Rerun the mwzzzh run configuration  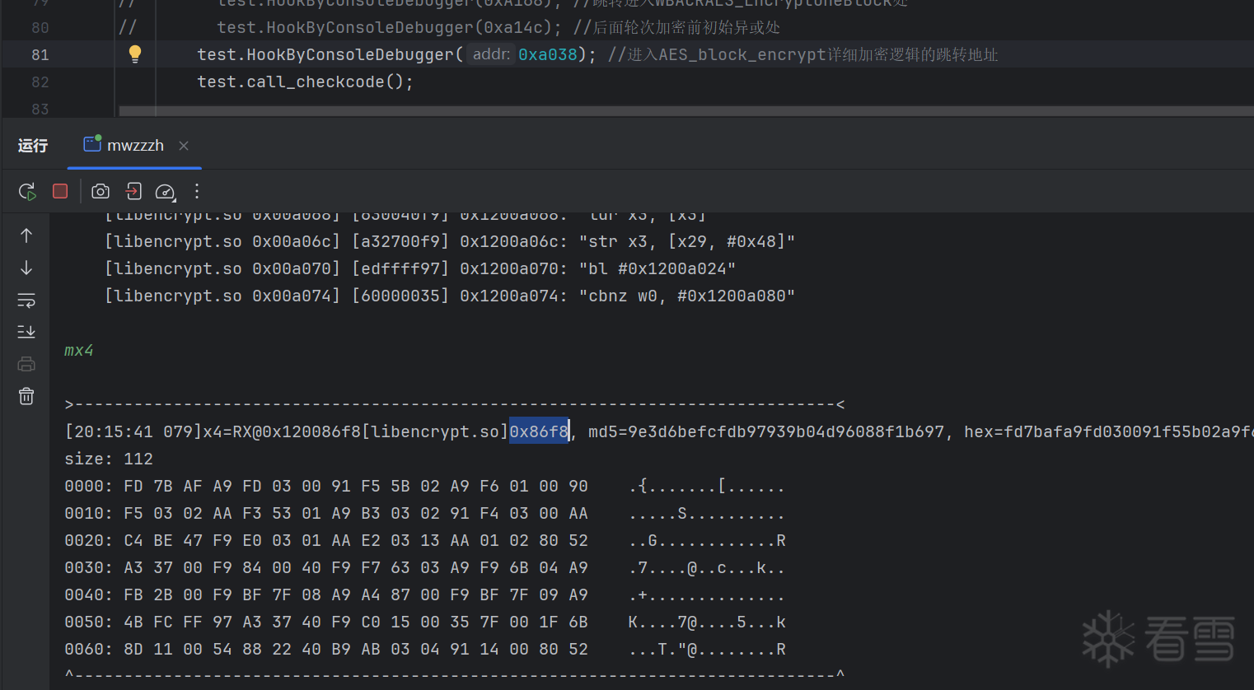pos(27,192)
